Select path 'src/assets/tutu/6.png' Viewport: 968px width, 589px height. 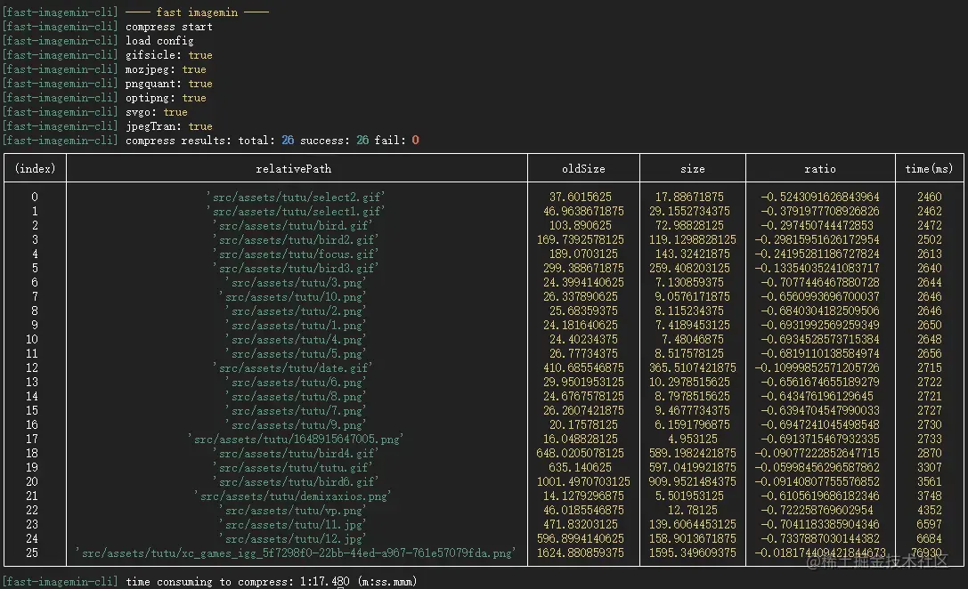(x=296, y=382)
